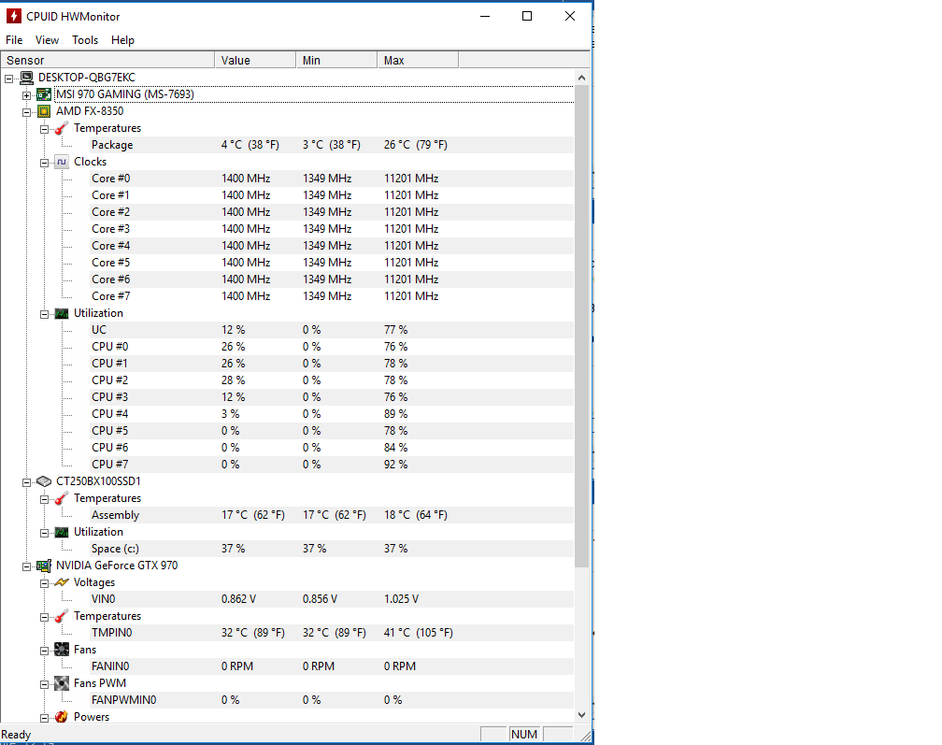Collapse the CT250BX100SSD1 node
Image resolution: width=942 pixels, height=745 pixels.
(x=26, y=482)
